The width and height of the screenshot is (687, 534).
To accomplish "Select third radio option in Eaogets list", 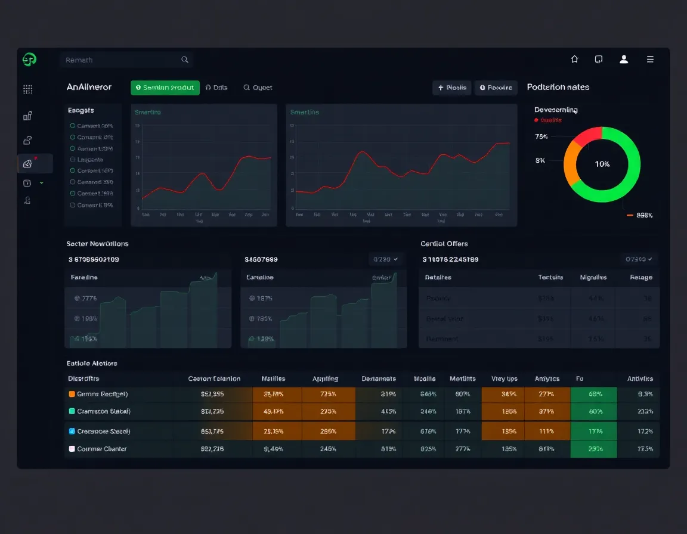I will click(x=73, y=148).
